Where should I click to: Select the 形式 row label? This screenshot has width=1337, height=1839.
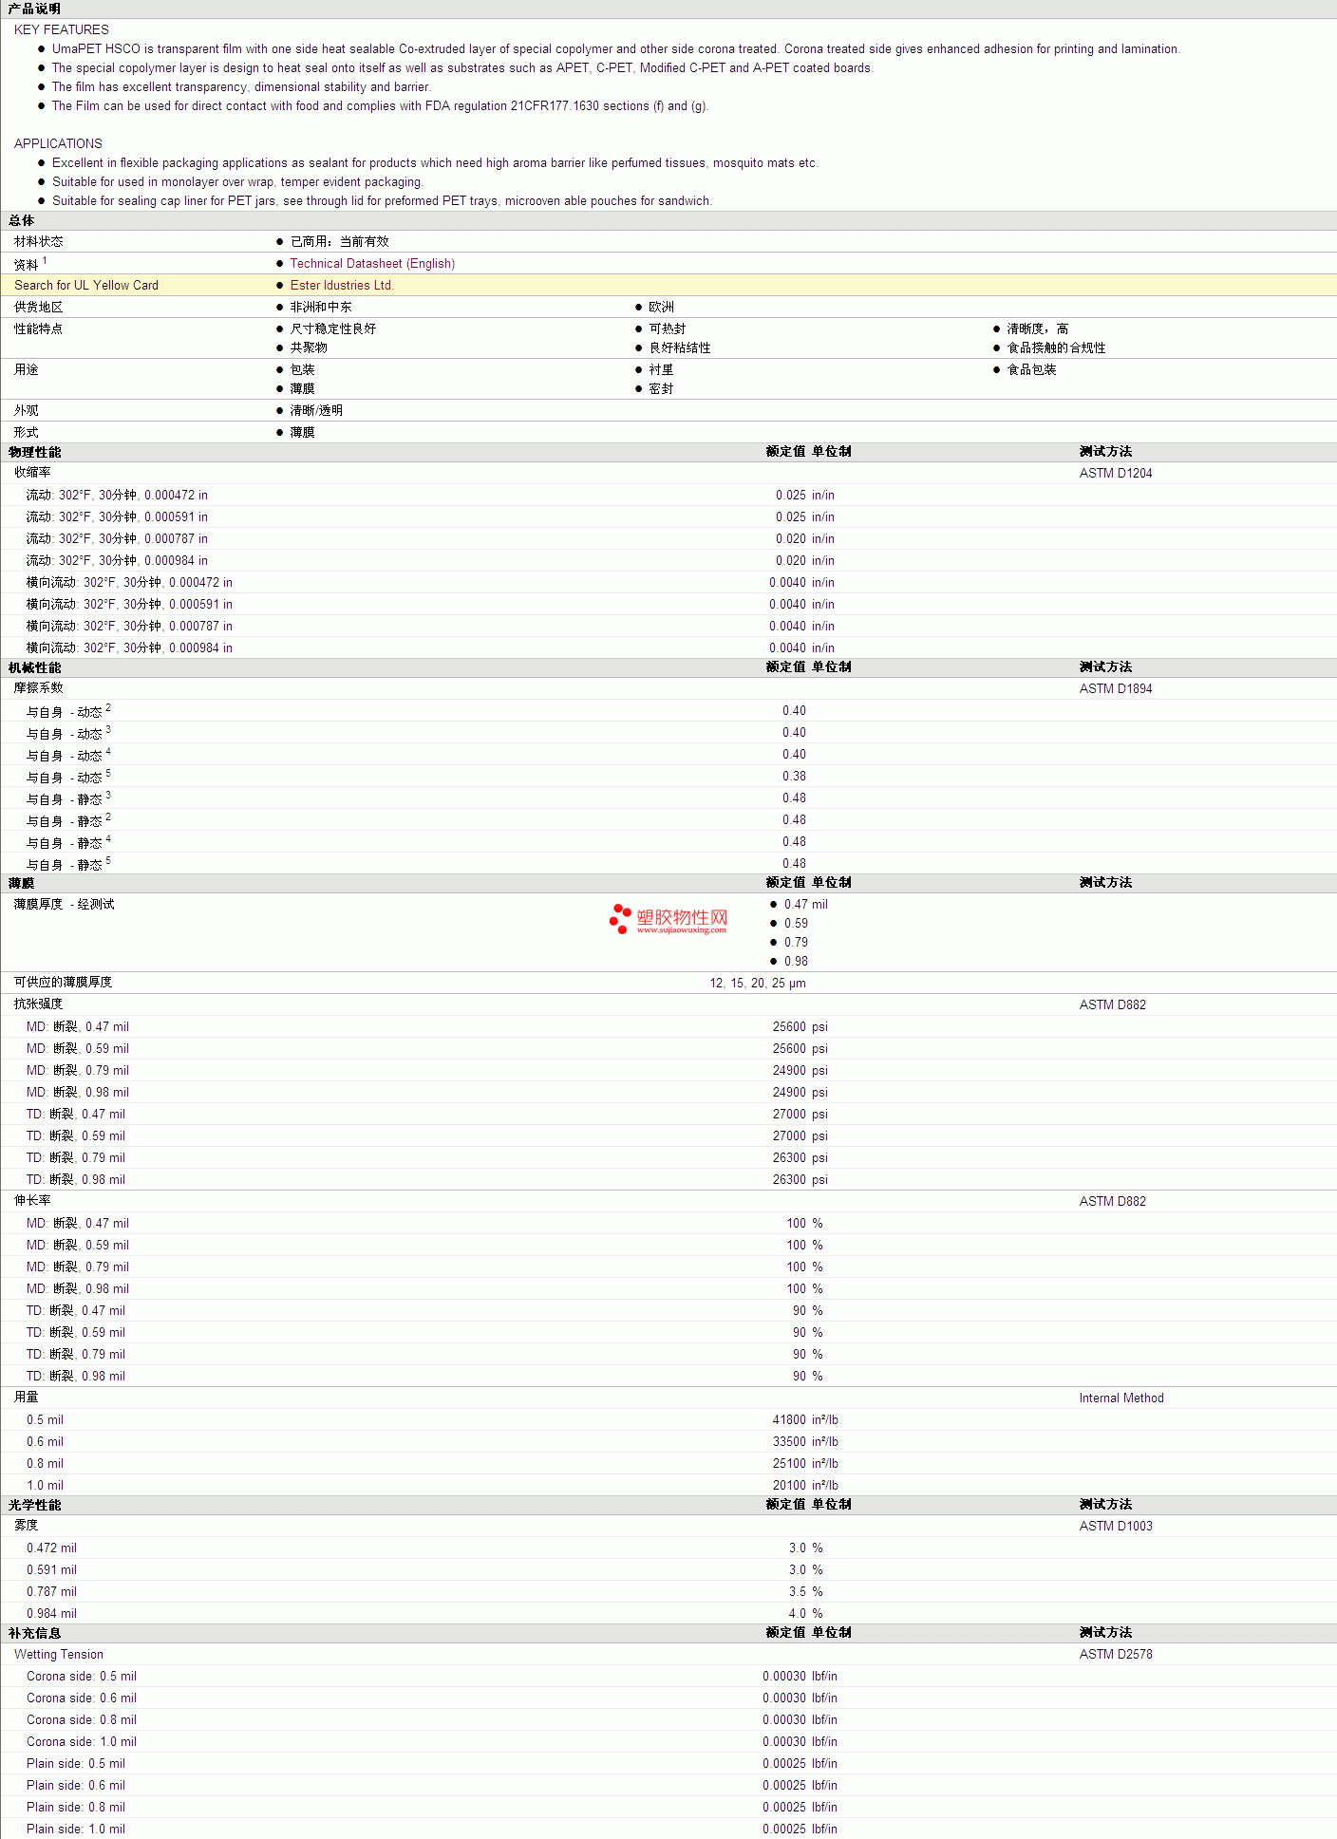(27, 433)
